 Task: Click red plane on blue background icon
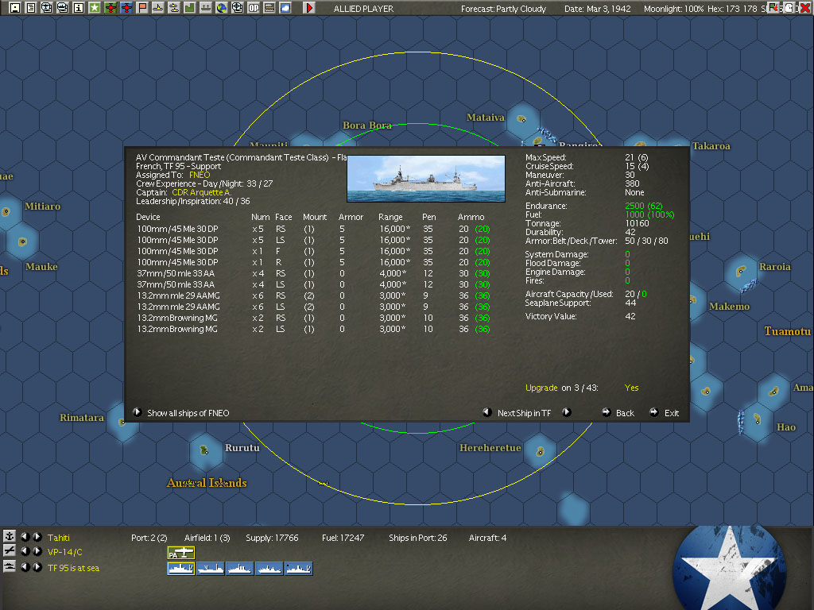point(126,8)
